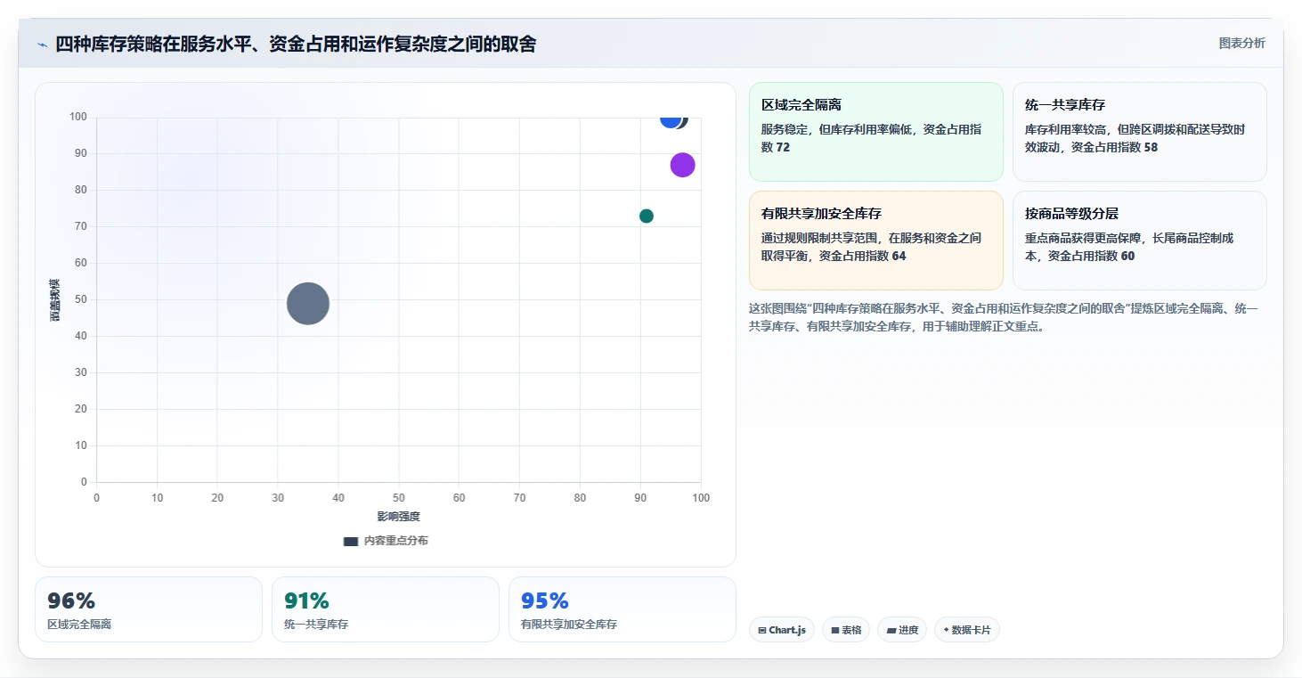This screenshot has width=1302, height=678.
Task: Click text 资金占用指数 58
Action: tap(1114, 147)
